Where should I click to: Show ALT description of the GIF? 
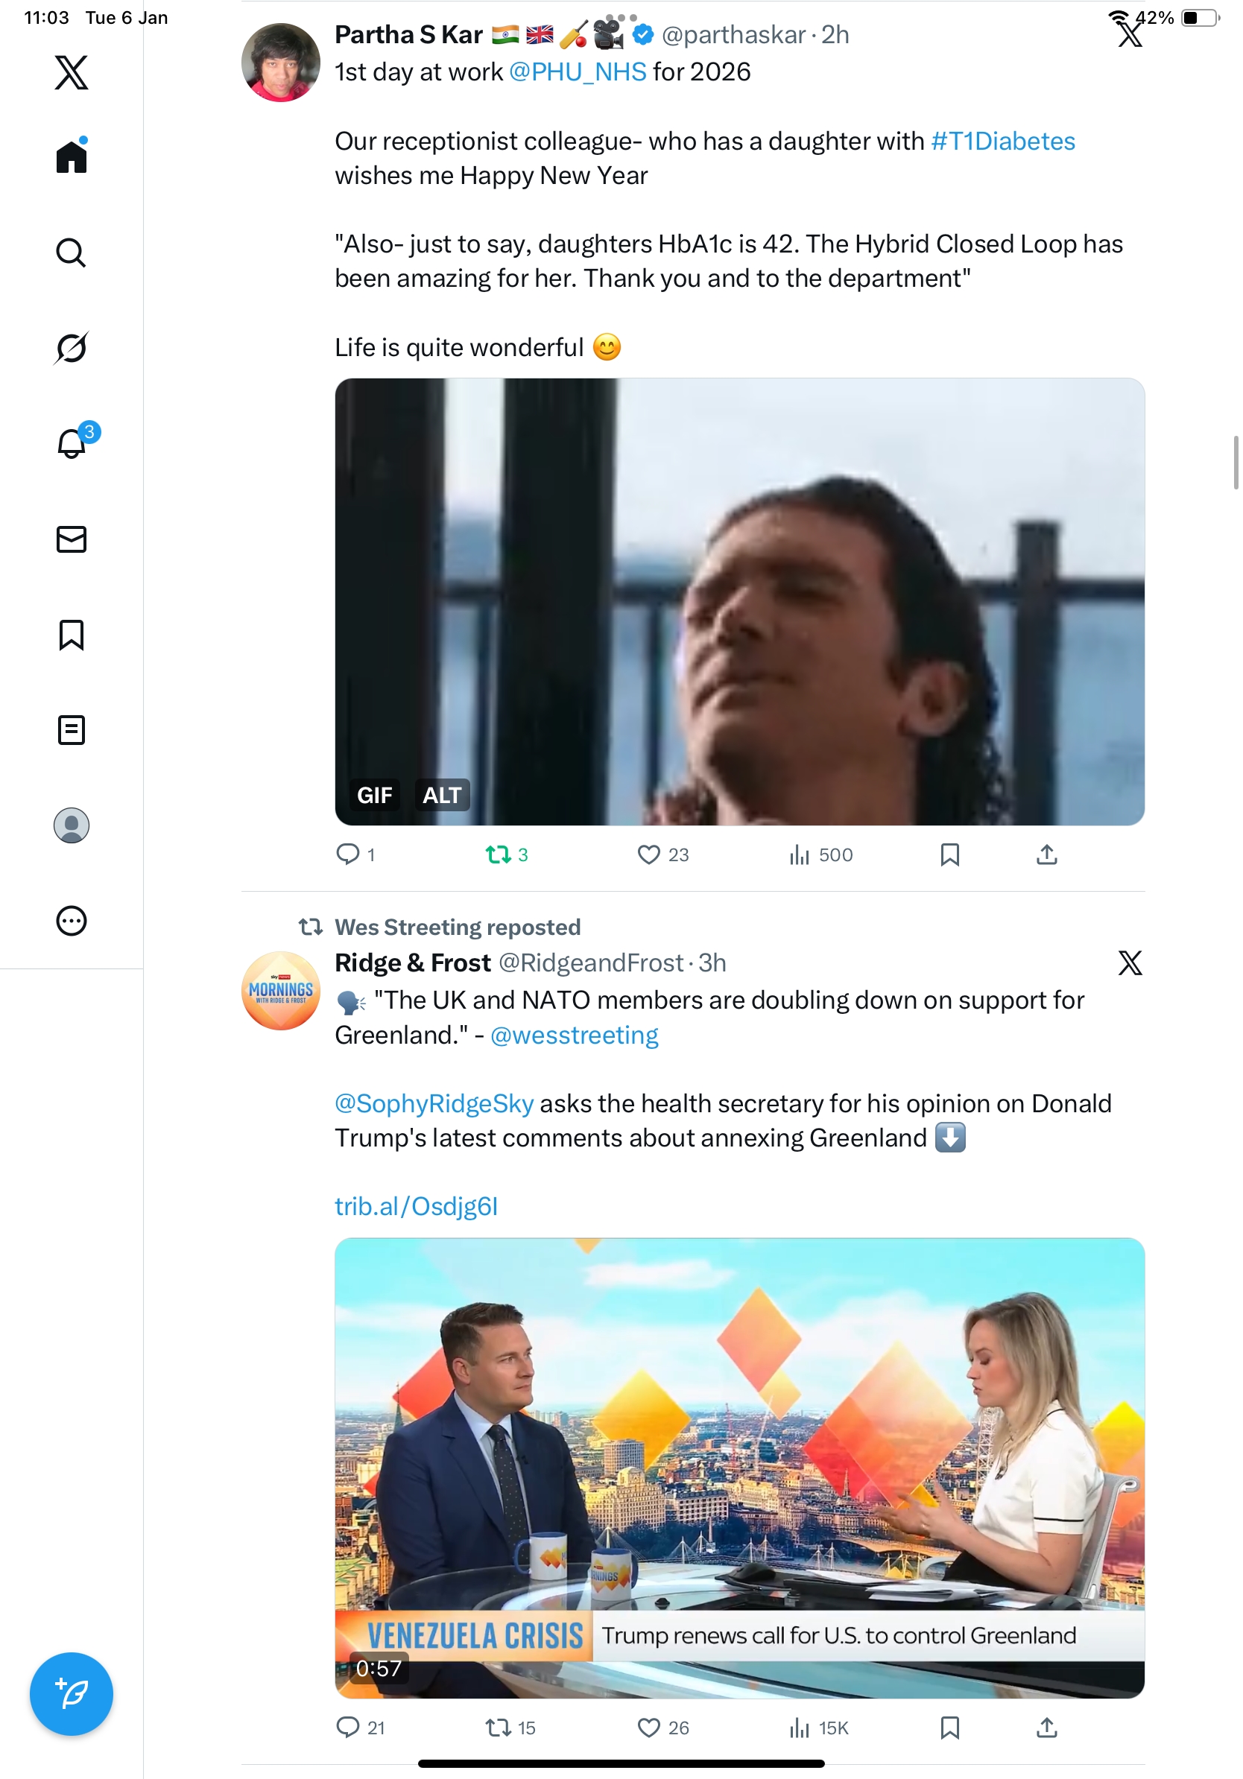click(442, 795)
